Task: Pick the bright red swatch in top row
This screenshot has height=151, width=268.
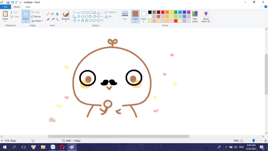Action: click(x=163, y=12)
